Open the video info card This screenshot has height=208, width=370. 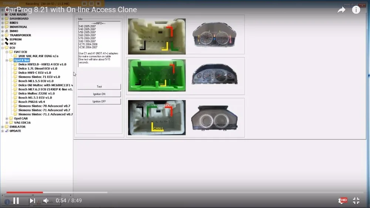(x=356, y=10)
